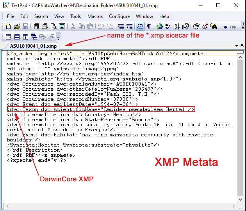Decrease indent of the block
The height and width of the screenshot is (211, 246).
pos(121,27)
